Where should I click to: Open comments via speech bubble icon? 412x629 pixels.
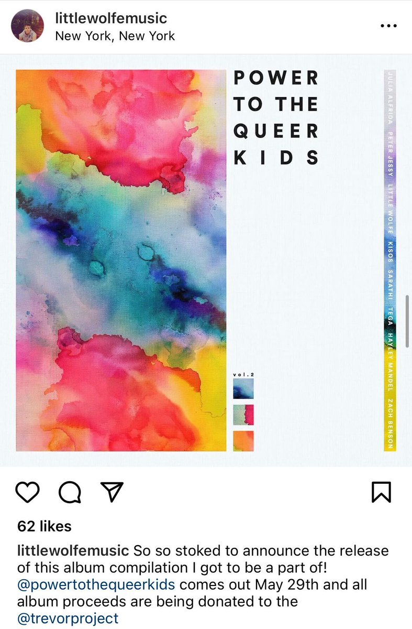(x=70, y=492)
